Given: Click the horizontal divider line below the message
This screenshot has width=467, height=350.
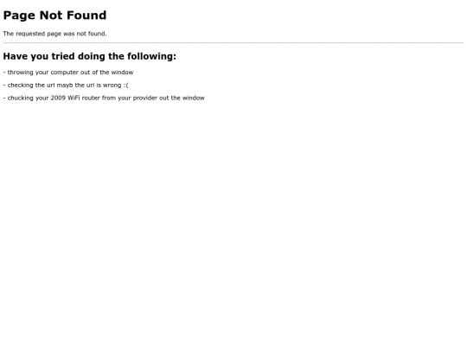Looking at the screenshot, I should 233,43.
